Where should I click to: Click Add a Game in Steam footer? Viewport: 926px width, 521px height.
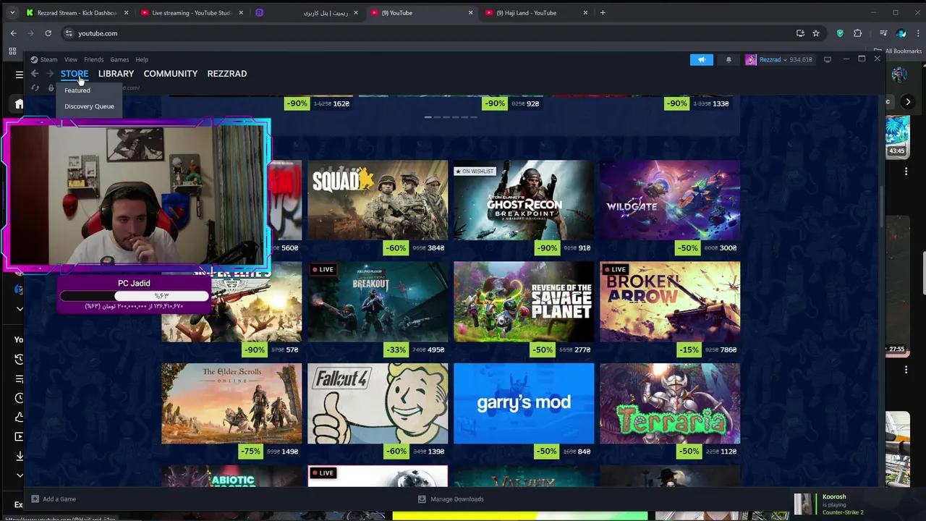[x=54, y=499]
